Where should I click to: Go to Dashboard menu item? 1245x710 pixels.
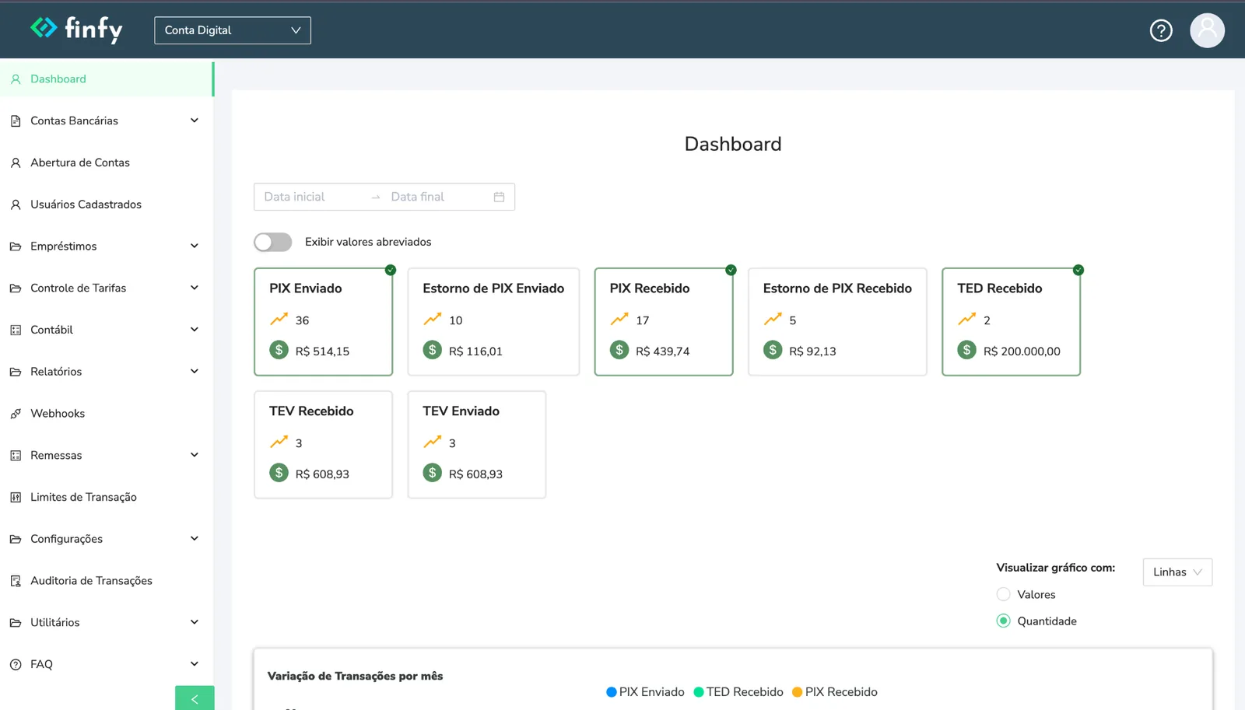107,79
